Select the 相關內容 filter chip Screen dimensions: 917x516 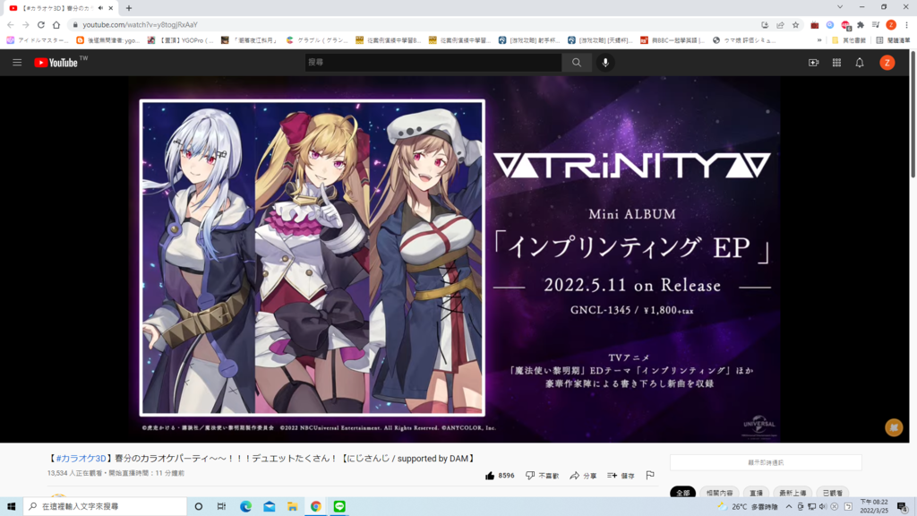tap(719, 493)
